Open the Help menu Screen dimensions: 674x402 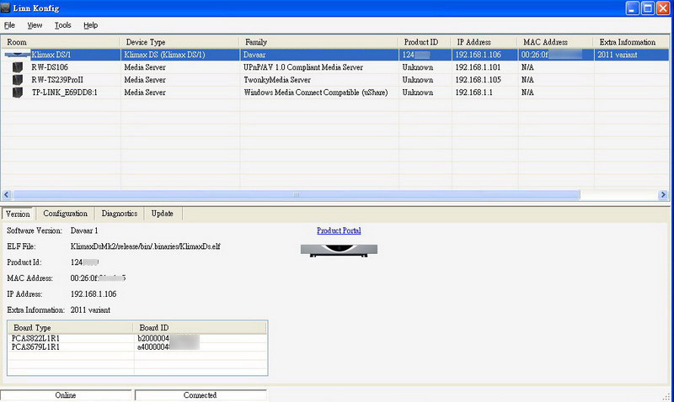click(91, 25)
